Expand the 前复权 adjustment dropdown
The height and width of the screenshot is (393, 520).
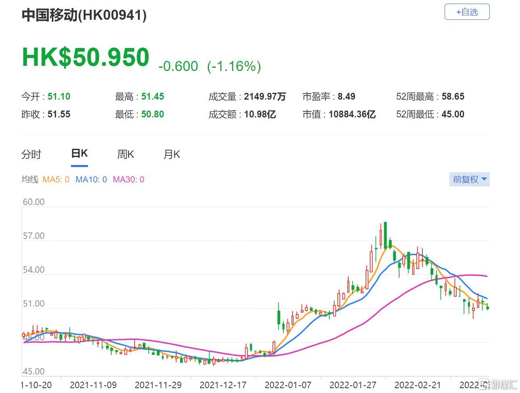coord(470,180)
